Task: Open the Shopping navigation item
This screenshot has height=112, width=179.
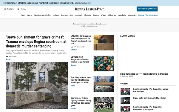Action: [x=88, y=15]
